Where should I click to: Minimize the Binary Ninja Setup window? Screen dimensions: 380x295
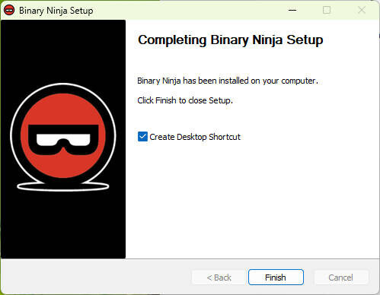292,10
